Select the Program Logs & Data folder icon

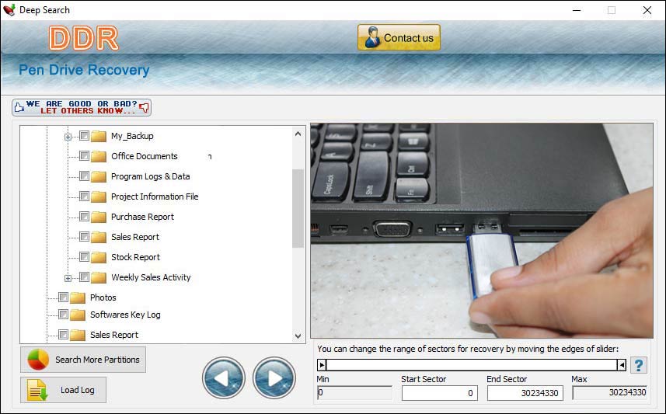point(99,176)
